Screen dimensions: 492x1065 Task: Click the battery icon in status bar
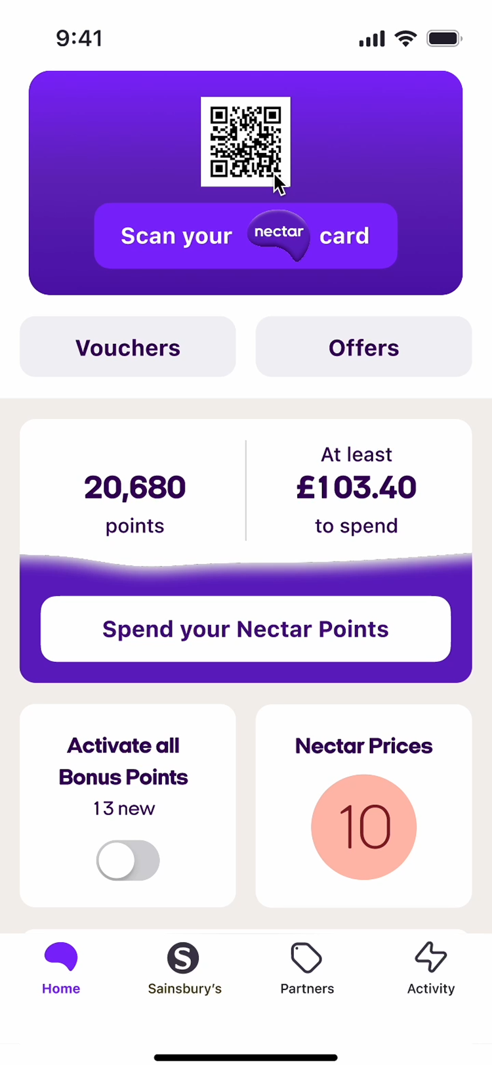click(x=444, y=39)
